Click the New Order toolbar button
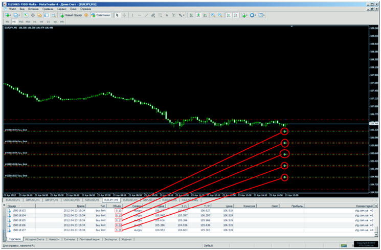 pyautogui.click(x=72, y=15)
